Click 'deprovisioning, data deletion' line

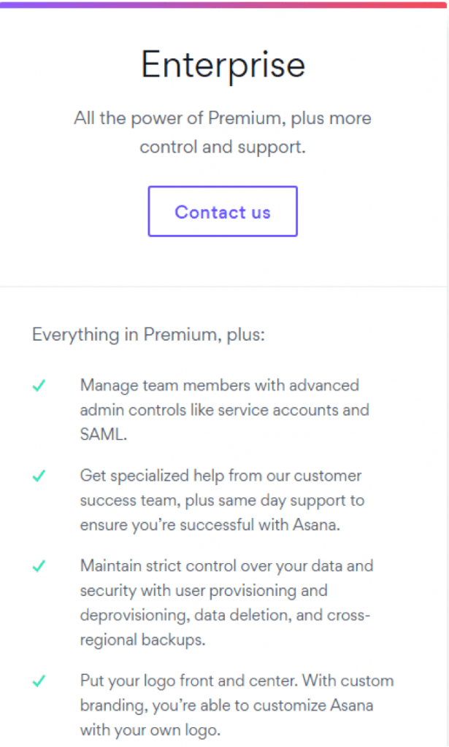coord(225,615)
